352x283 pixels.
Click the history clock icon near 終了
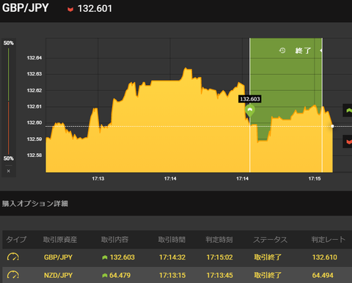(x=282, y=51)
